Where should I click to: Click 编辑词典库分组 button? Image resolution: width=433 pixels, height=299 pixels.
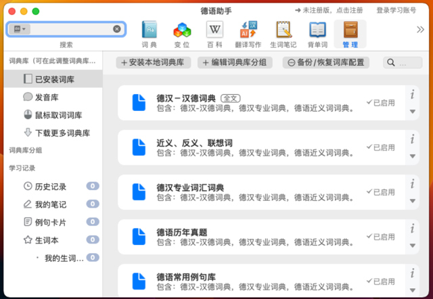pyautogui.click(x=235, y=62)
